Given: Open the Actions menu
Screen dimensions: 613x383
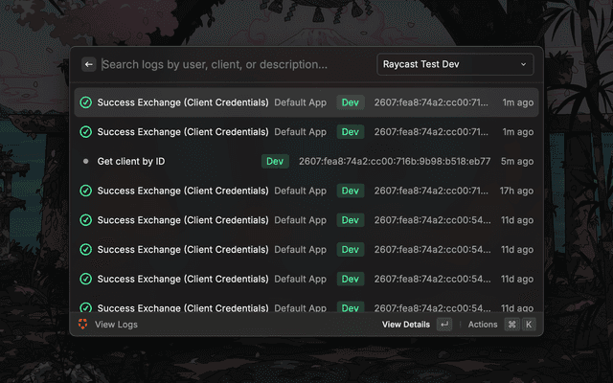Looking at the screenshot, I should 483,325.
